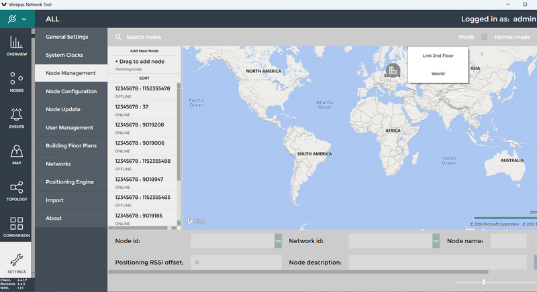This screenshot has height=292, width=537.
Task: Click the search magnifier icon
Action: pyautogui.click(x=118, y=37)
